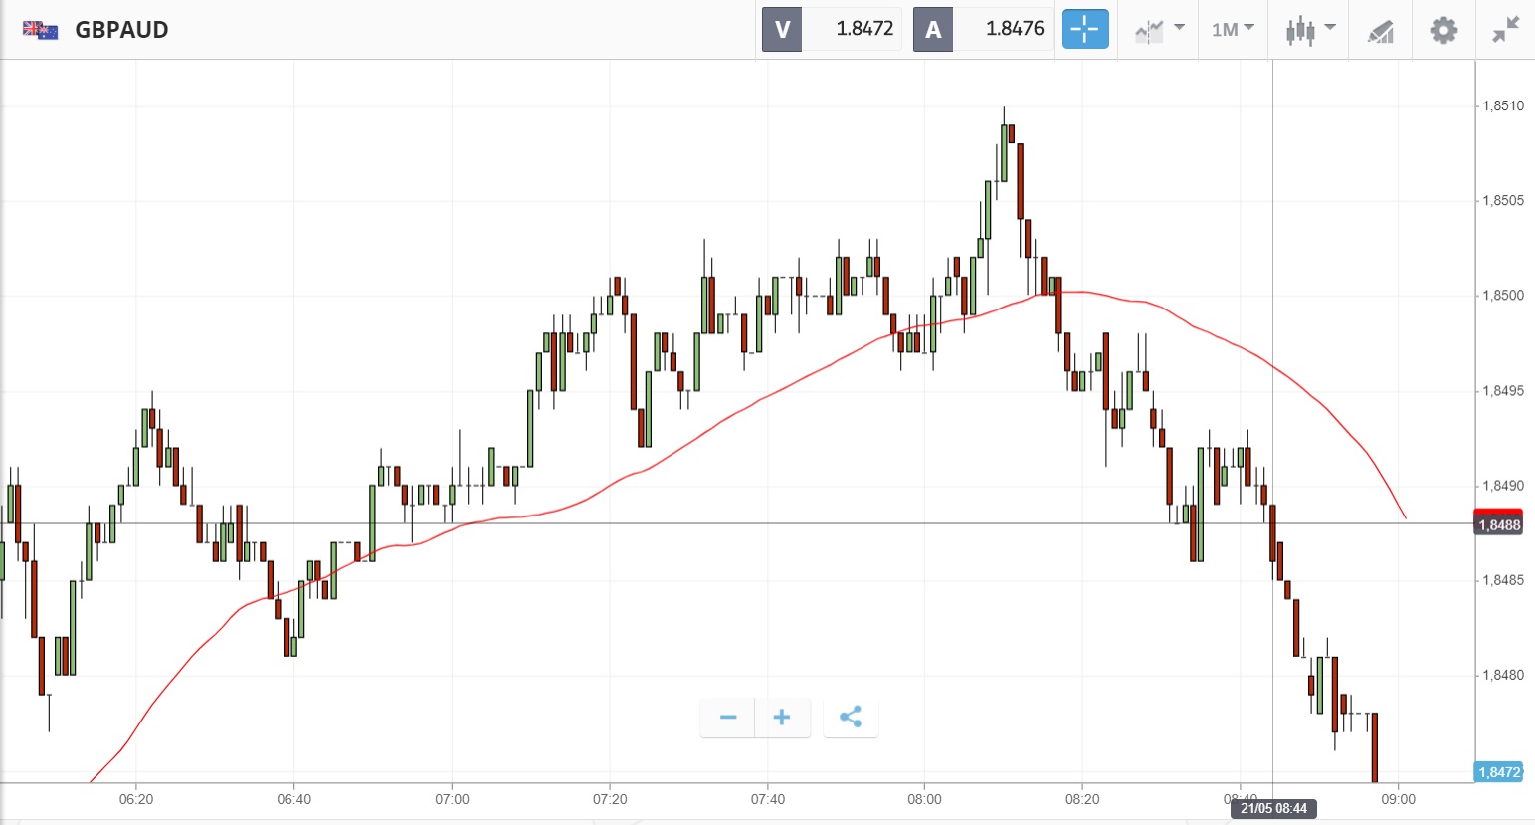Expand the 1M timeframe dropdown

pyautogui.click(x=1233, y=29)
